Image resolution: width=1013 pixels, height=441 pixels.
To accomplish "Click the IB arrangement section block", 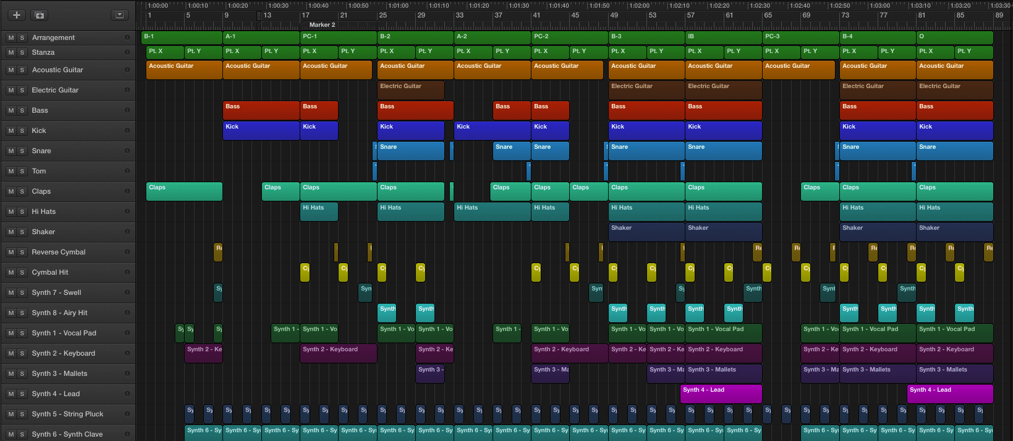I will pos(723,37).
